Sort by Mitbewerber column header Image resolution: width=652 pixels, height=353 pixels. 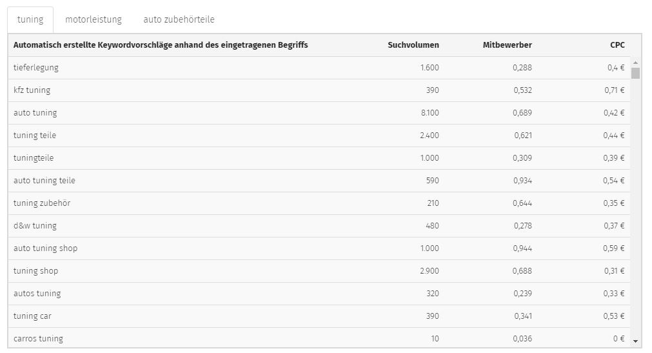(x=508, y=45)
